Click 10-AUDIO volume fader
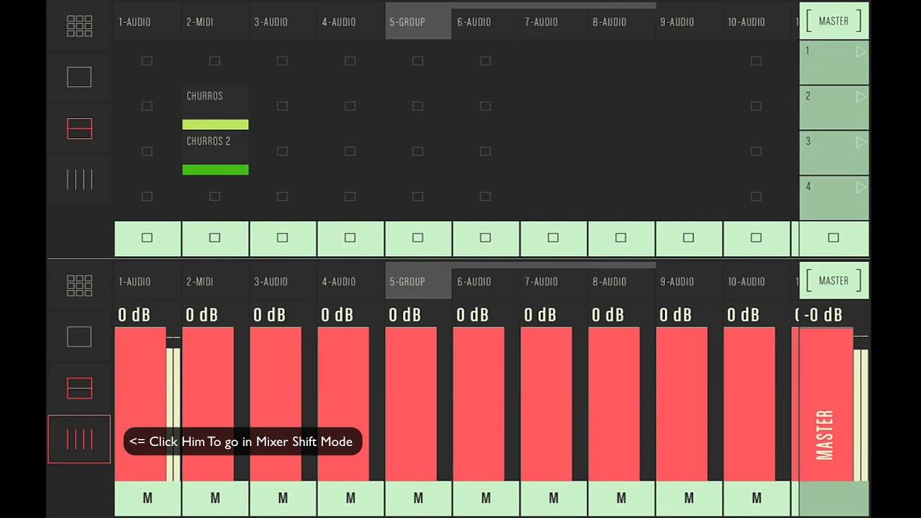Screen dimensions: 921x518 tap(749, 404)
